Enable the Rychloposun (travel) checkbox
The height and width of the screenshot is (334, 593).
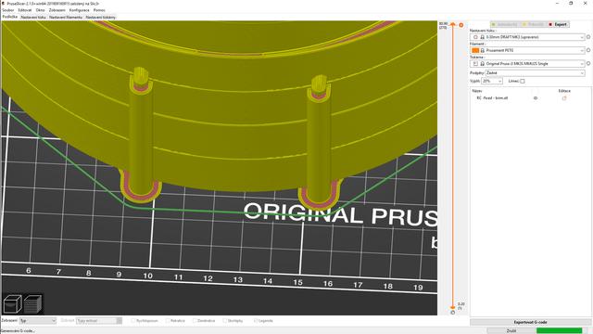[x=133, y=321]
